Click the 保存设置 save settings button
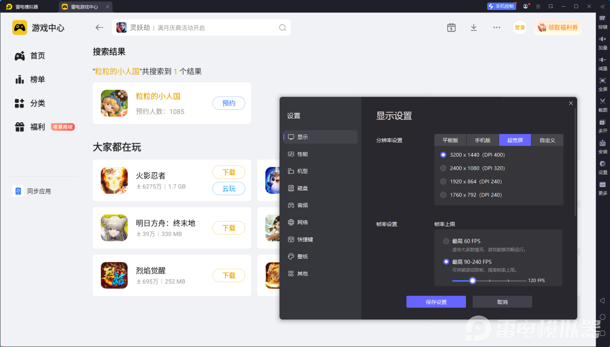The width and height of the screenshot is (610, 347). 436,301
